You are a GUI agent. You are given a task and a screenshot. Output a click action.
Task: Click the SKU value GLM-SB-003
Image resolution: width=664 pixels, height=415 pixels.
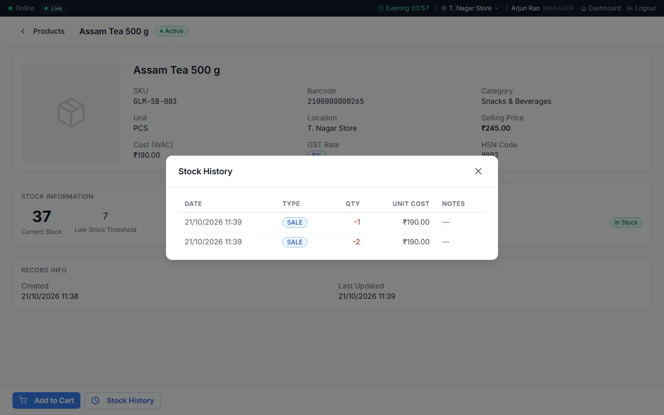155,101
